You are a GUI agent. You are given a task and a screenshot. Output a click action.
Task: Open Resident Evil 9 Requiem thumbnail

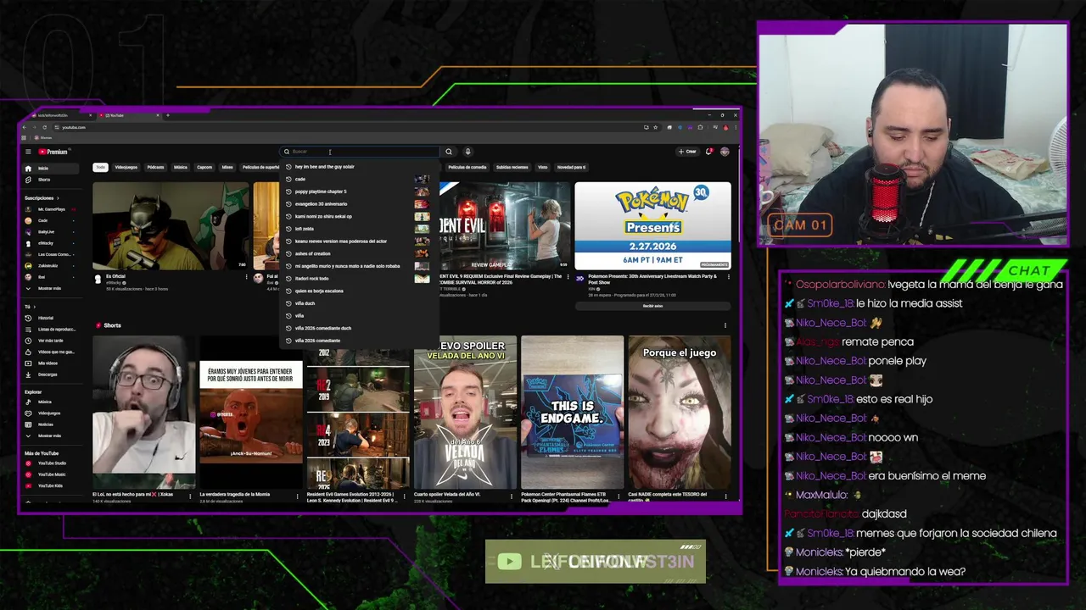pyautogui.click(x=506, y=225)
